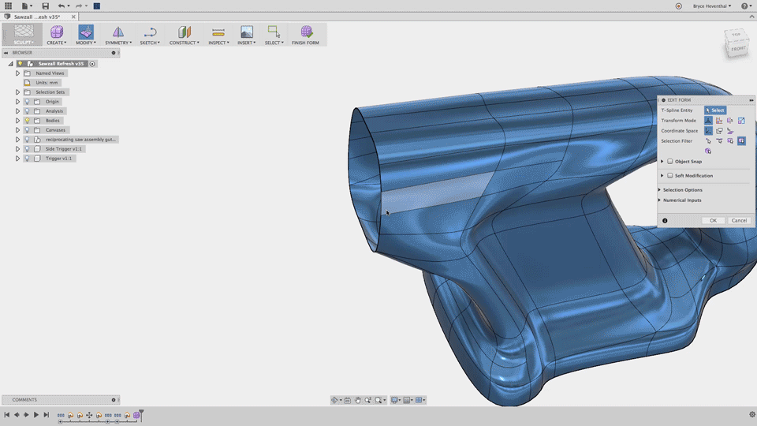Open the Construct menu
This screenshot has width=757, height=426.
[x=184, y=35]
